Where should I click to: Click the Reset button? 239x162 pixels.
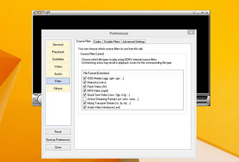pos(58,132)
